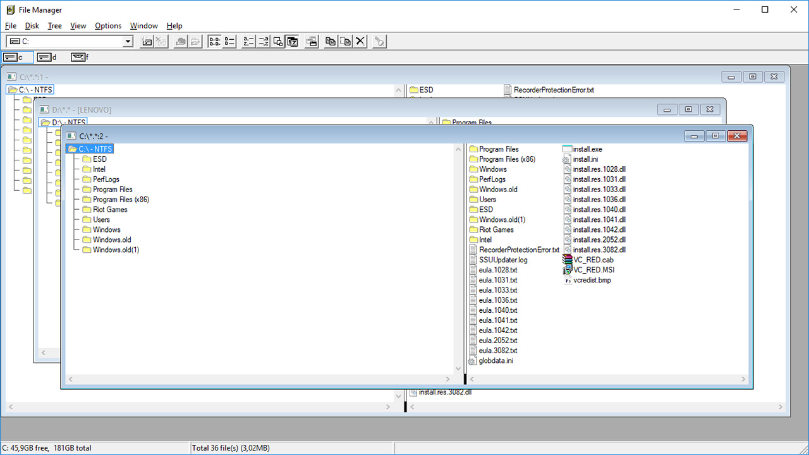Select install.exe in the file list

[x=587, y=149]
